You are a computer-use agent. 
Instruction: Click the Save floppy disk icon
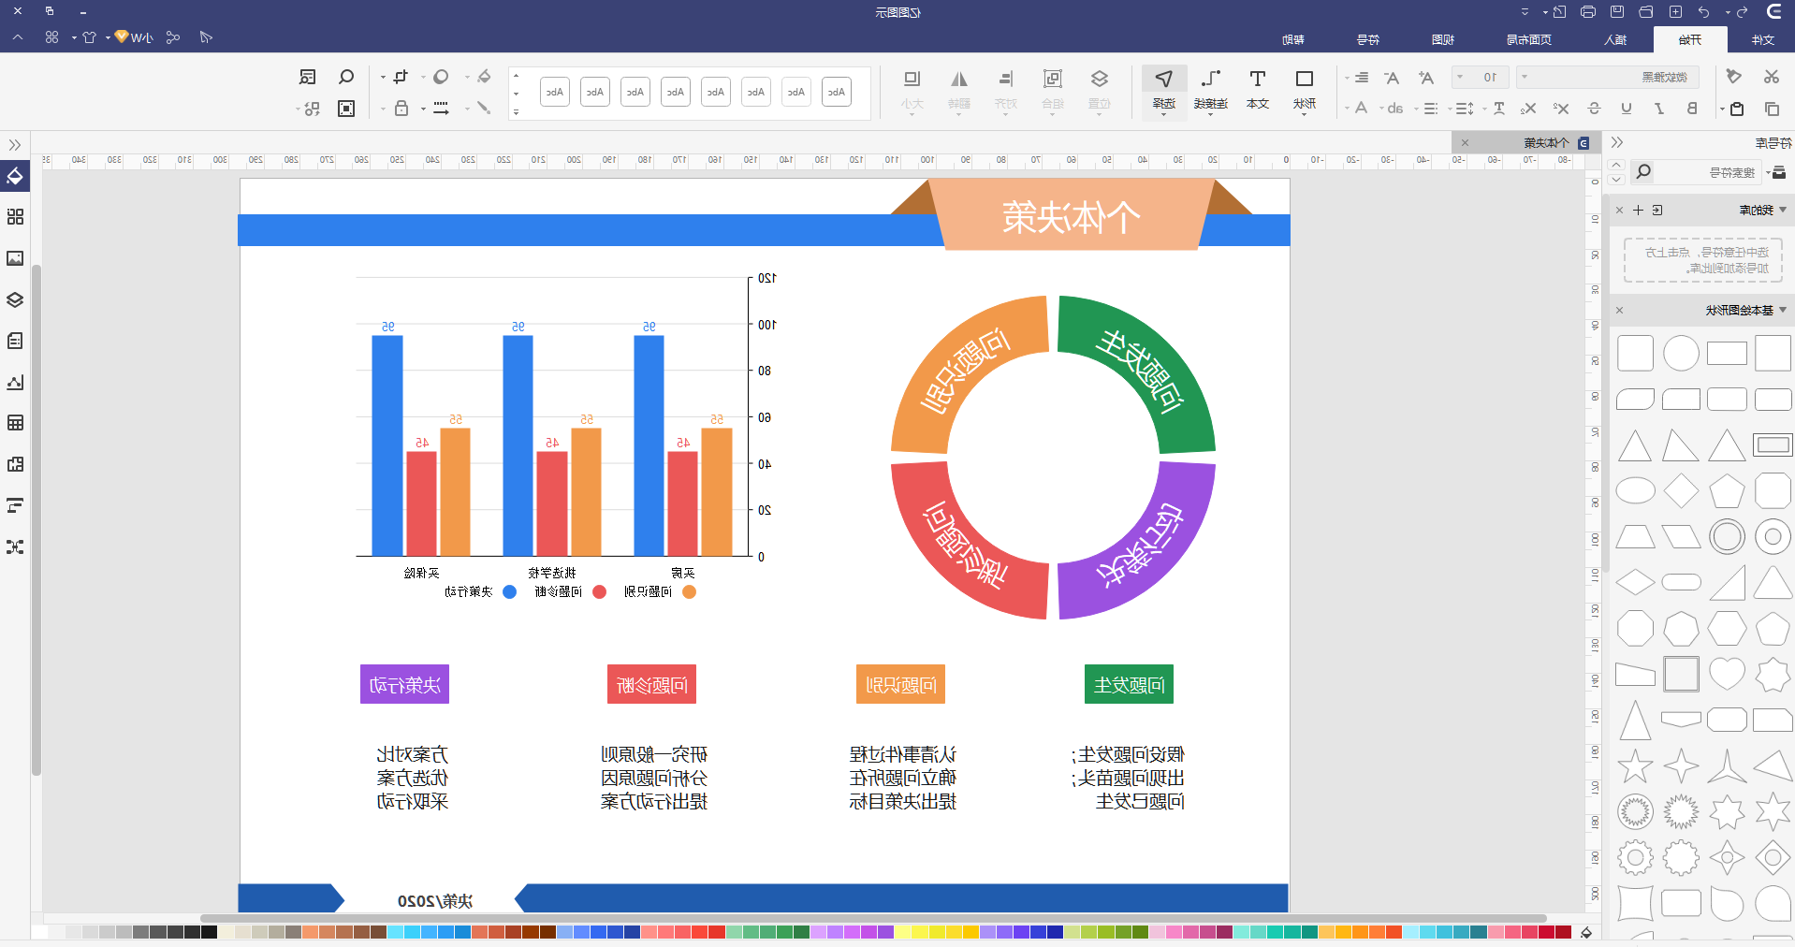coord(1617,12)
